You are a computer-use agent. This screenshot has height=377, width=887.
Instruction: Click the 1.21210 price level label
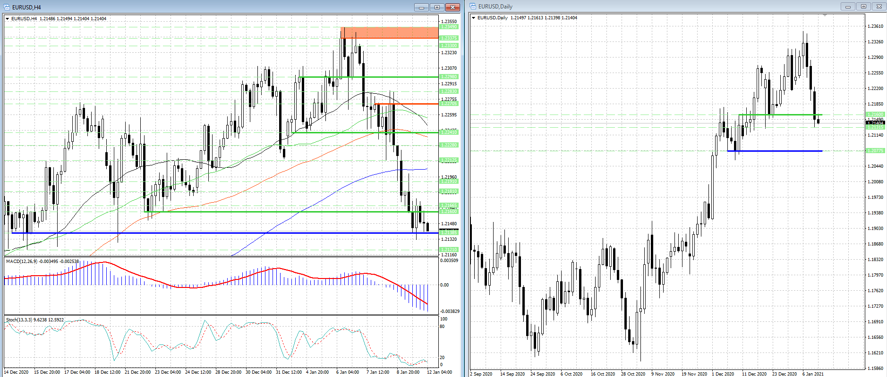point(448,250)
